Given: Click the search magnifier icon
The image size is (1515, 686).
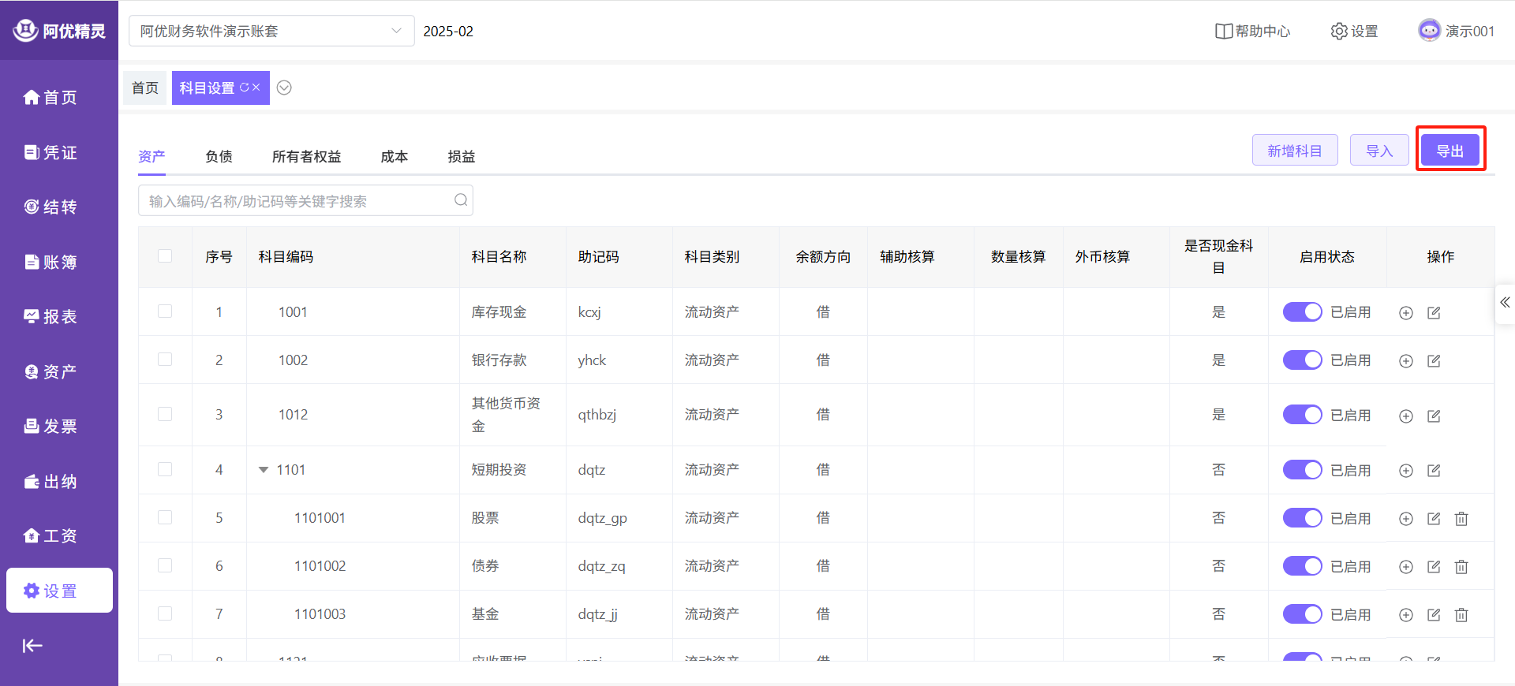Looking at the screenshot, I should tap(461, 200).
